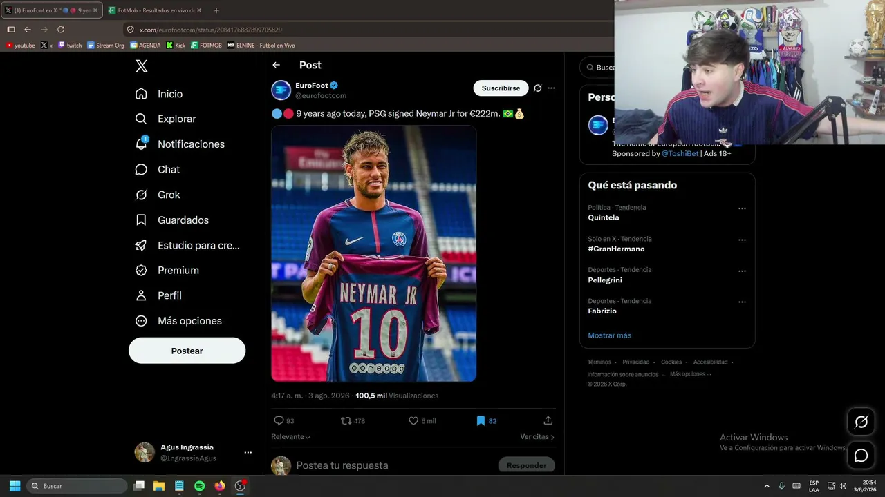This screenshot has width=885, height=497.
Task: Open the ELNINE - Futbol en Vivo bookmark
Action: 261,46
